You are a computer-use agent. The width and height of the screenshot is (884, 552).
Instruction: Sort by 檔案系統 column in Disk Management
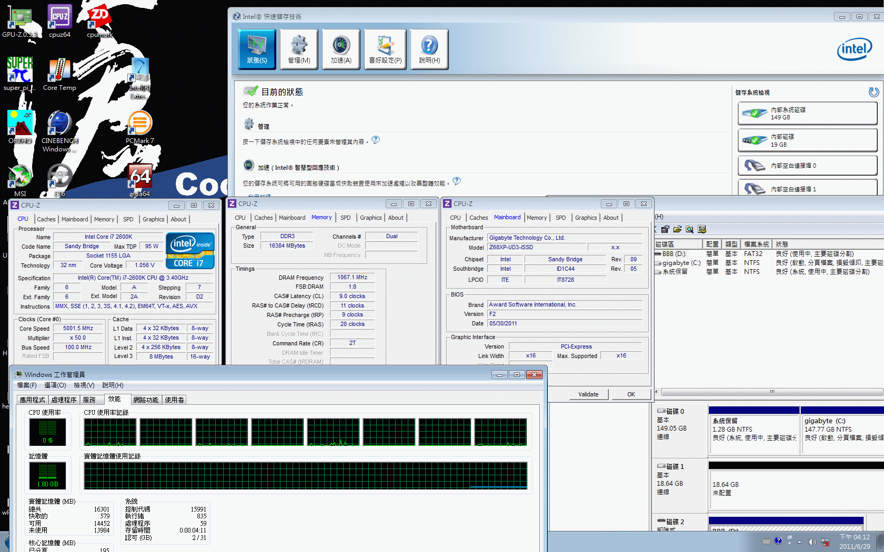(x=756, y=244)
